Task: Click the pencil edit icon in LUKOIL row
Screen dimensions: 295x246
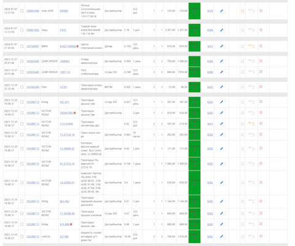Action: tap(221, 237)
